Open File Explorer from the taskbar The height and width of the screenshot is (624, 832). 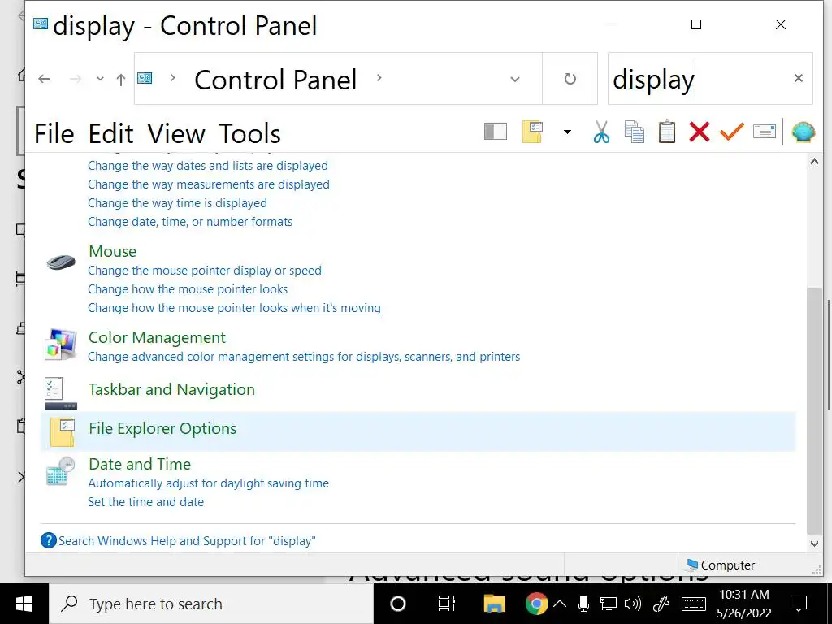point(494,604)
